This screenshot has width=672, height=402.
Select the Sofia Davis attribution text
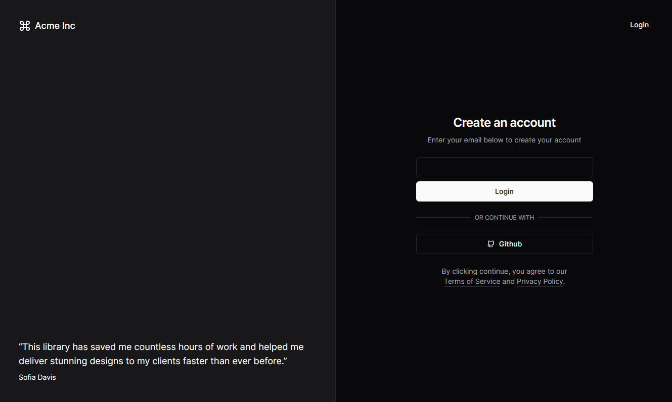tap(37, 377)
